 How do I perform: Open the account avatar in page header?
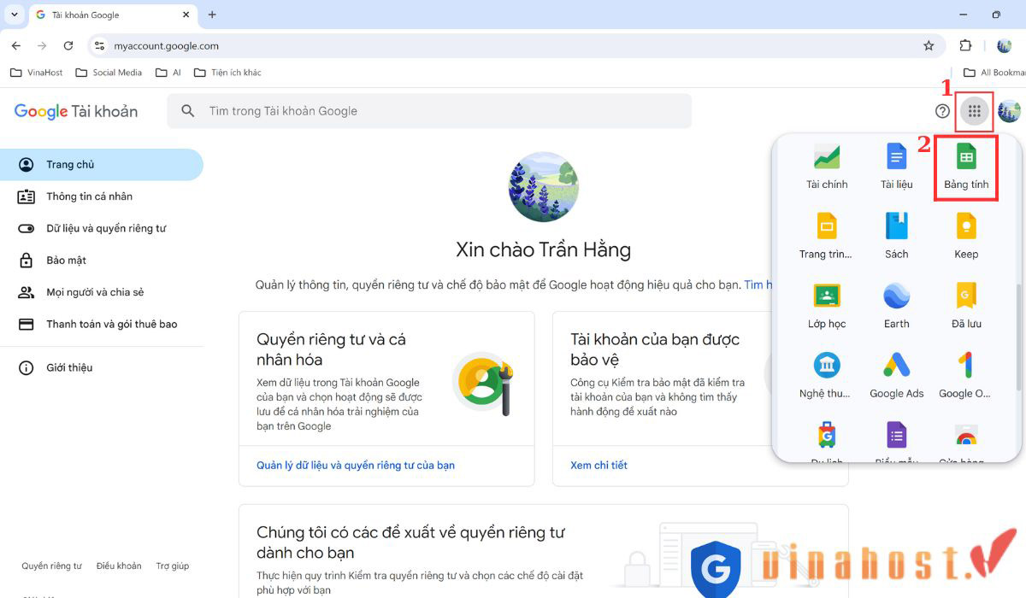click(x=1009, y=111)
